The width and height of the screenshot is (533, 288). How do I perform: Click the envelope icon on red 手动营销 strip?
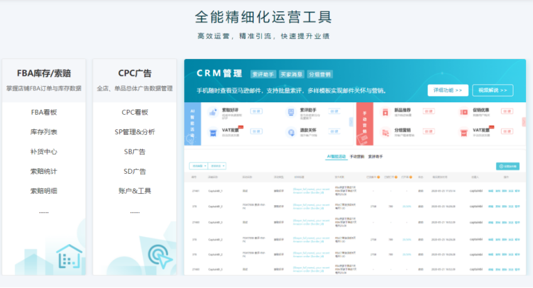pyautogui.click(x=363, y=139)
